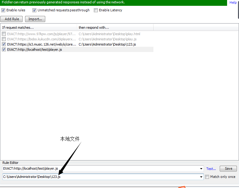Check the 97kpw.com rule checkbox
239x188 pixels.
click(4, 34)
